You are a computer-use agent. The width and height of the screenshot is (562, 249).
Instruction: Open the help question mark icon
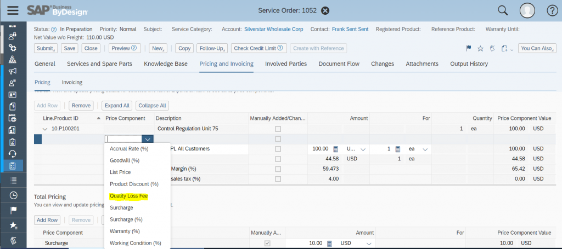click(552, 11)
